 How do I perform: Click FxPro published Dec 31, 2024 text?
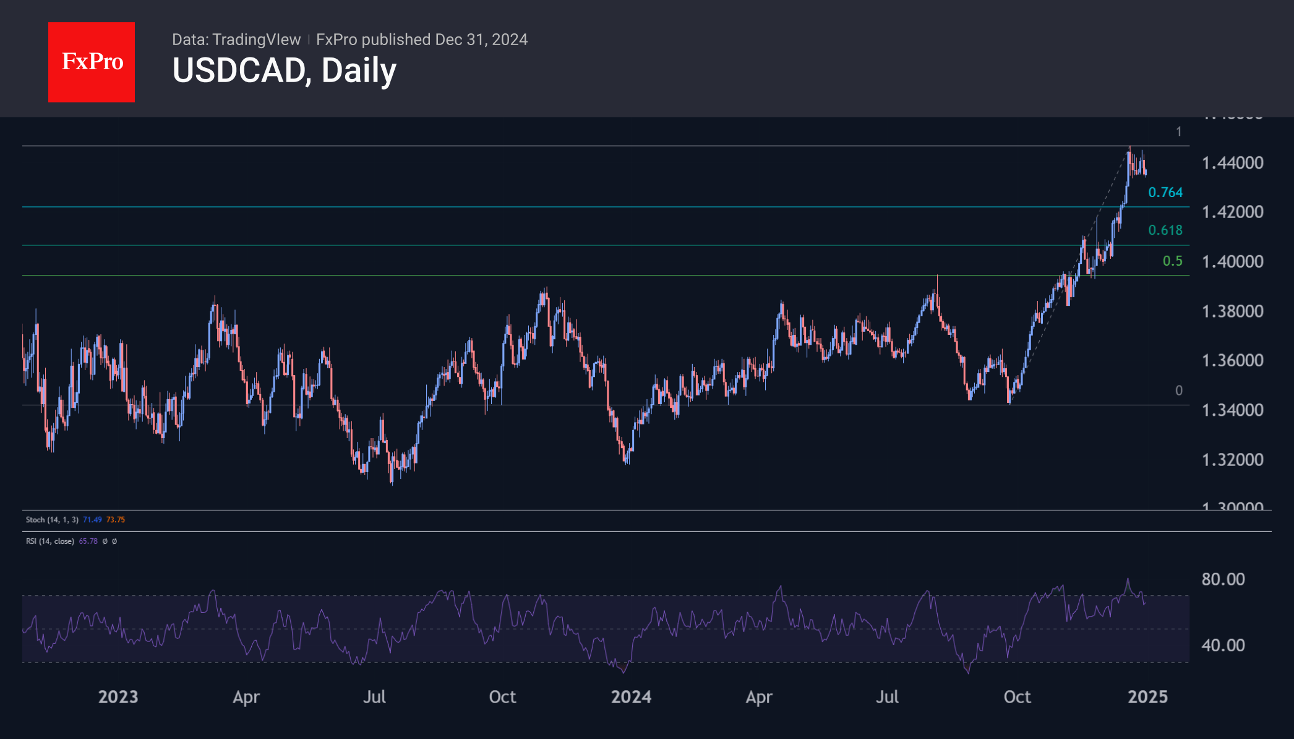tap(421, 40)
